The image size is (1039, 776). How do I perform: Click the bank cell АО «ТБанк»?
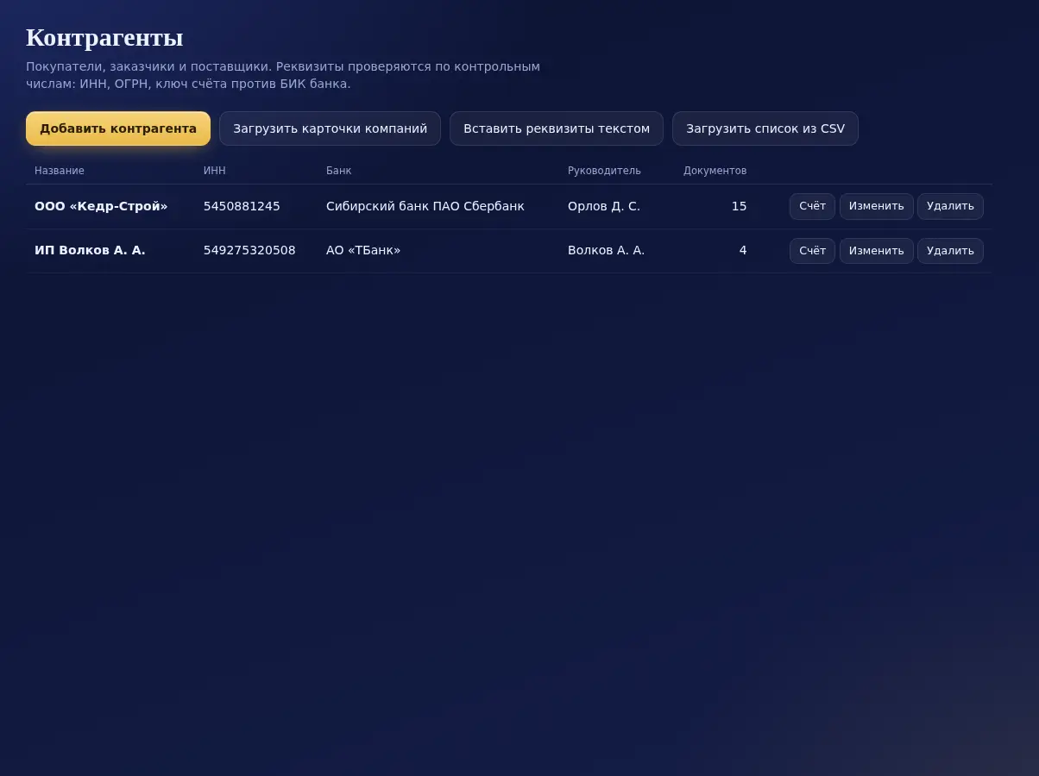point(363,250)
